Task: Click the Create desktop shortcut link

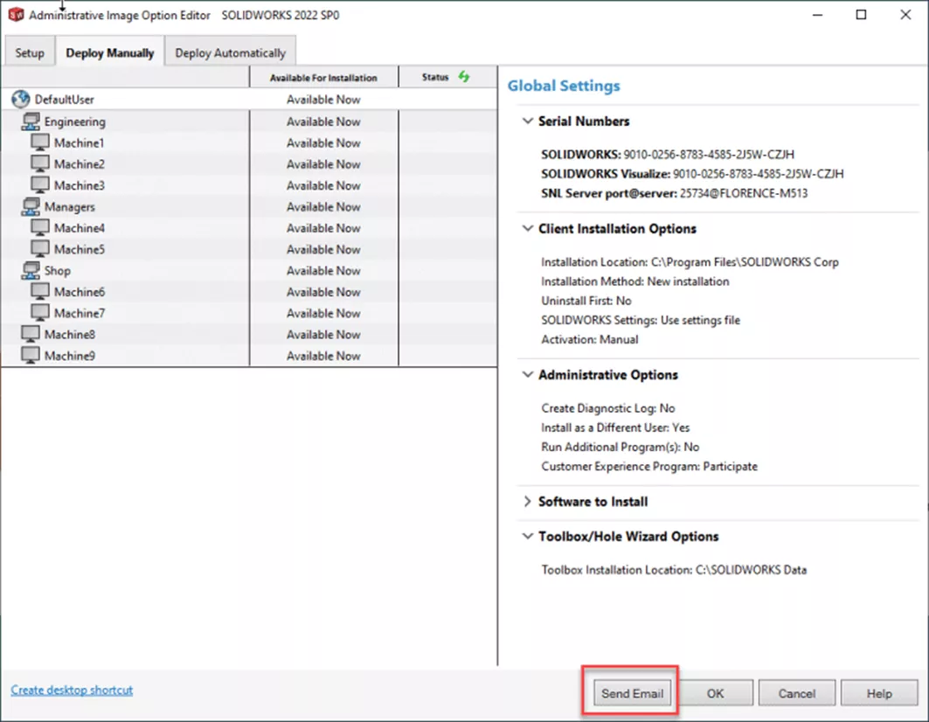Action: click(72, 690)
